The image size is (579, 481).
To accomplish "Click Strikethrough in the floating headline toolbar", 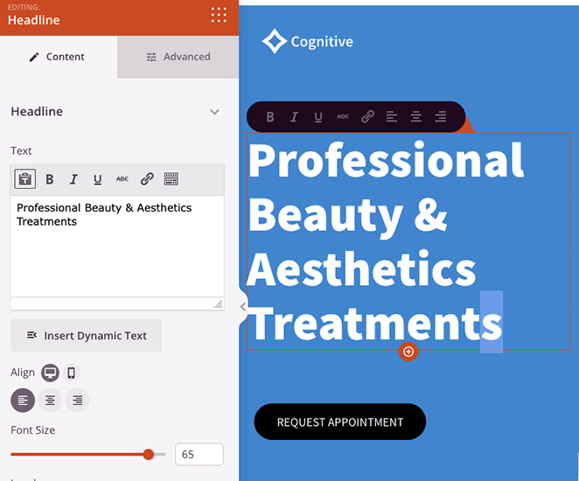I will (343, 116).
